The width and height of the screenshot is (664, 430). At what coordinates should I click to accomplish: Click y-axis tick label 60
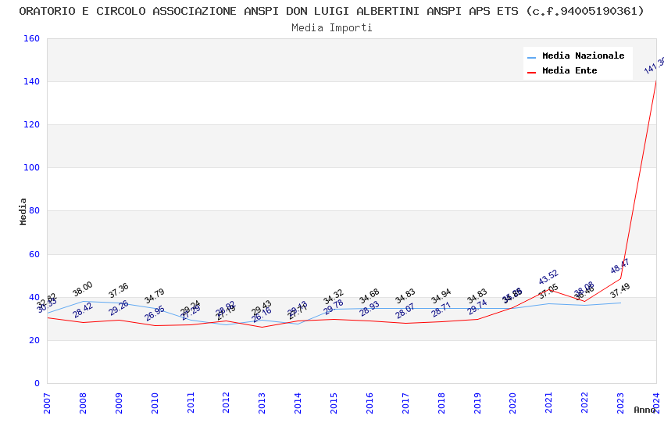coord(34,254)
